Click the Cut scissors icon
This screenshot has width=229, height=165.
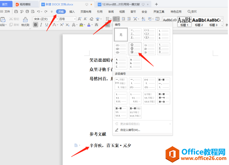click(x=11, y=19)
